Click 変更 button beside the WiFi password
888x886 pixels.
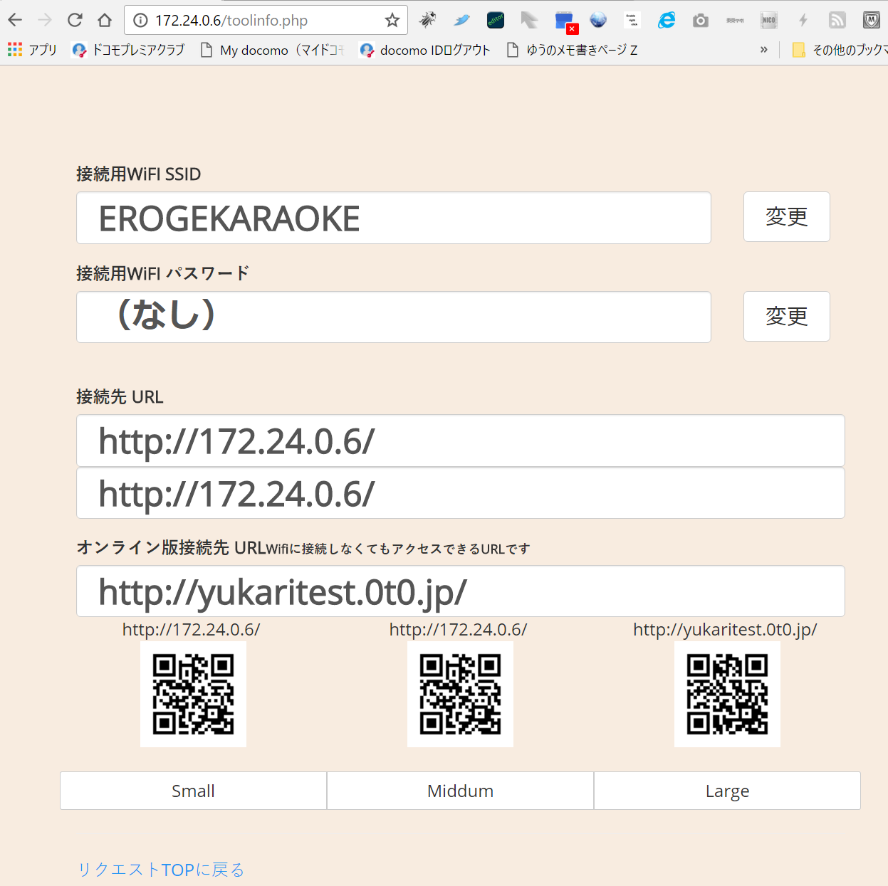tap(787, 316)
